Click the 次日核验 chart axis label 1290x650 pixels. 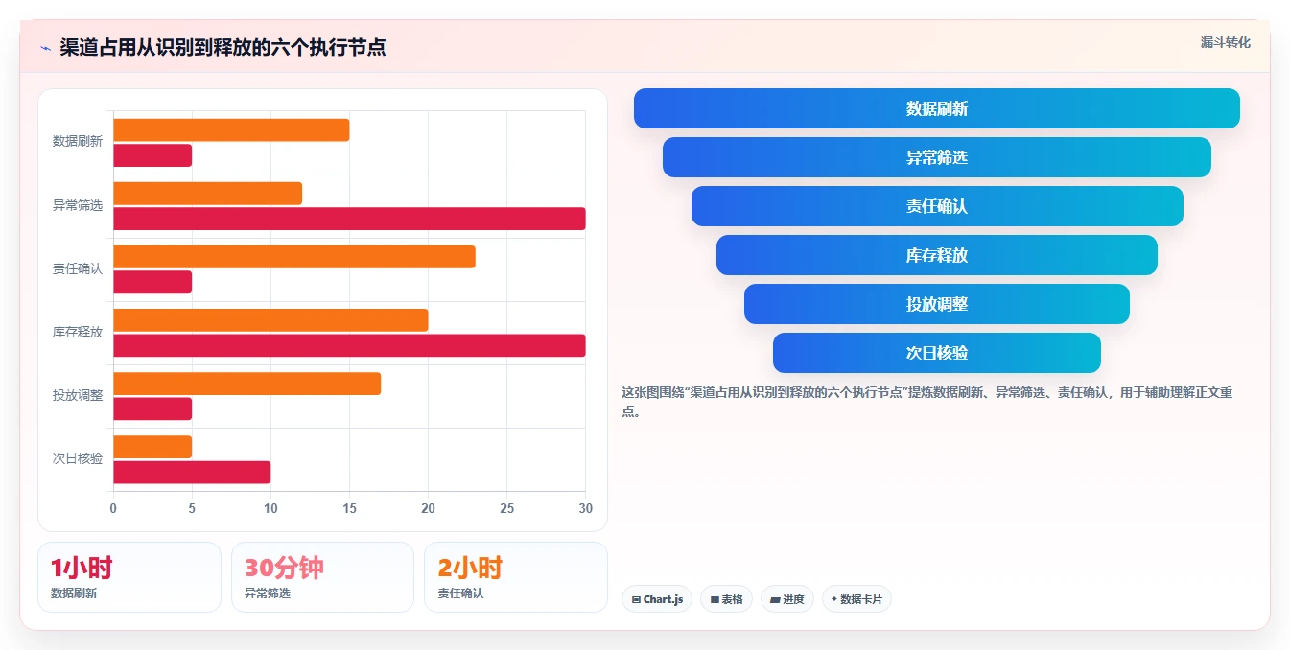[x=78, y=459]
